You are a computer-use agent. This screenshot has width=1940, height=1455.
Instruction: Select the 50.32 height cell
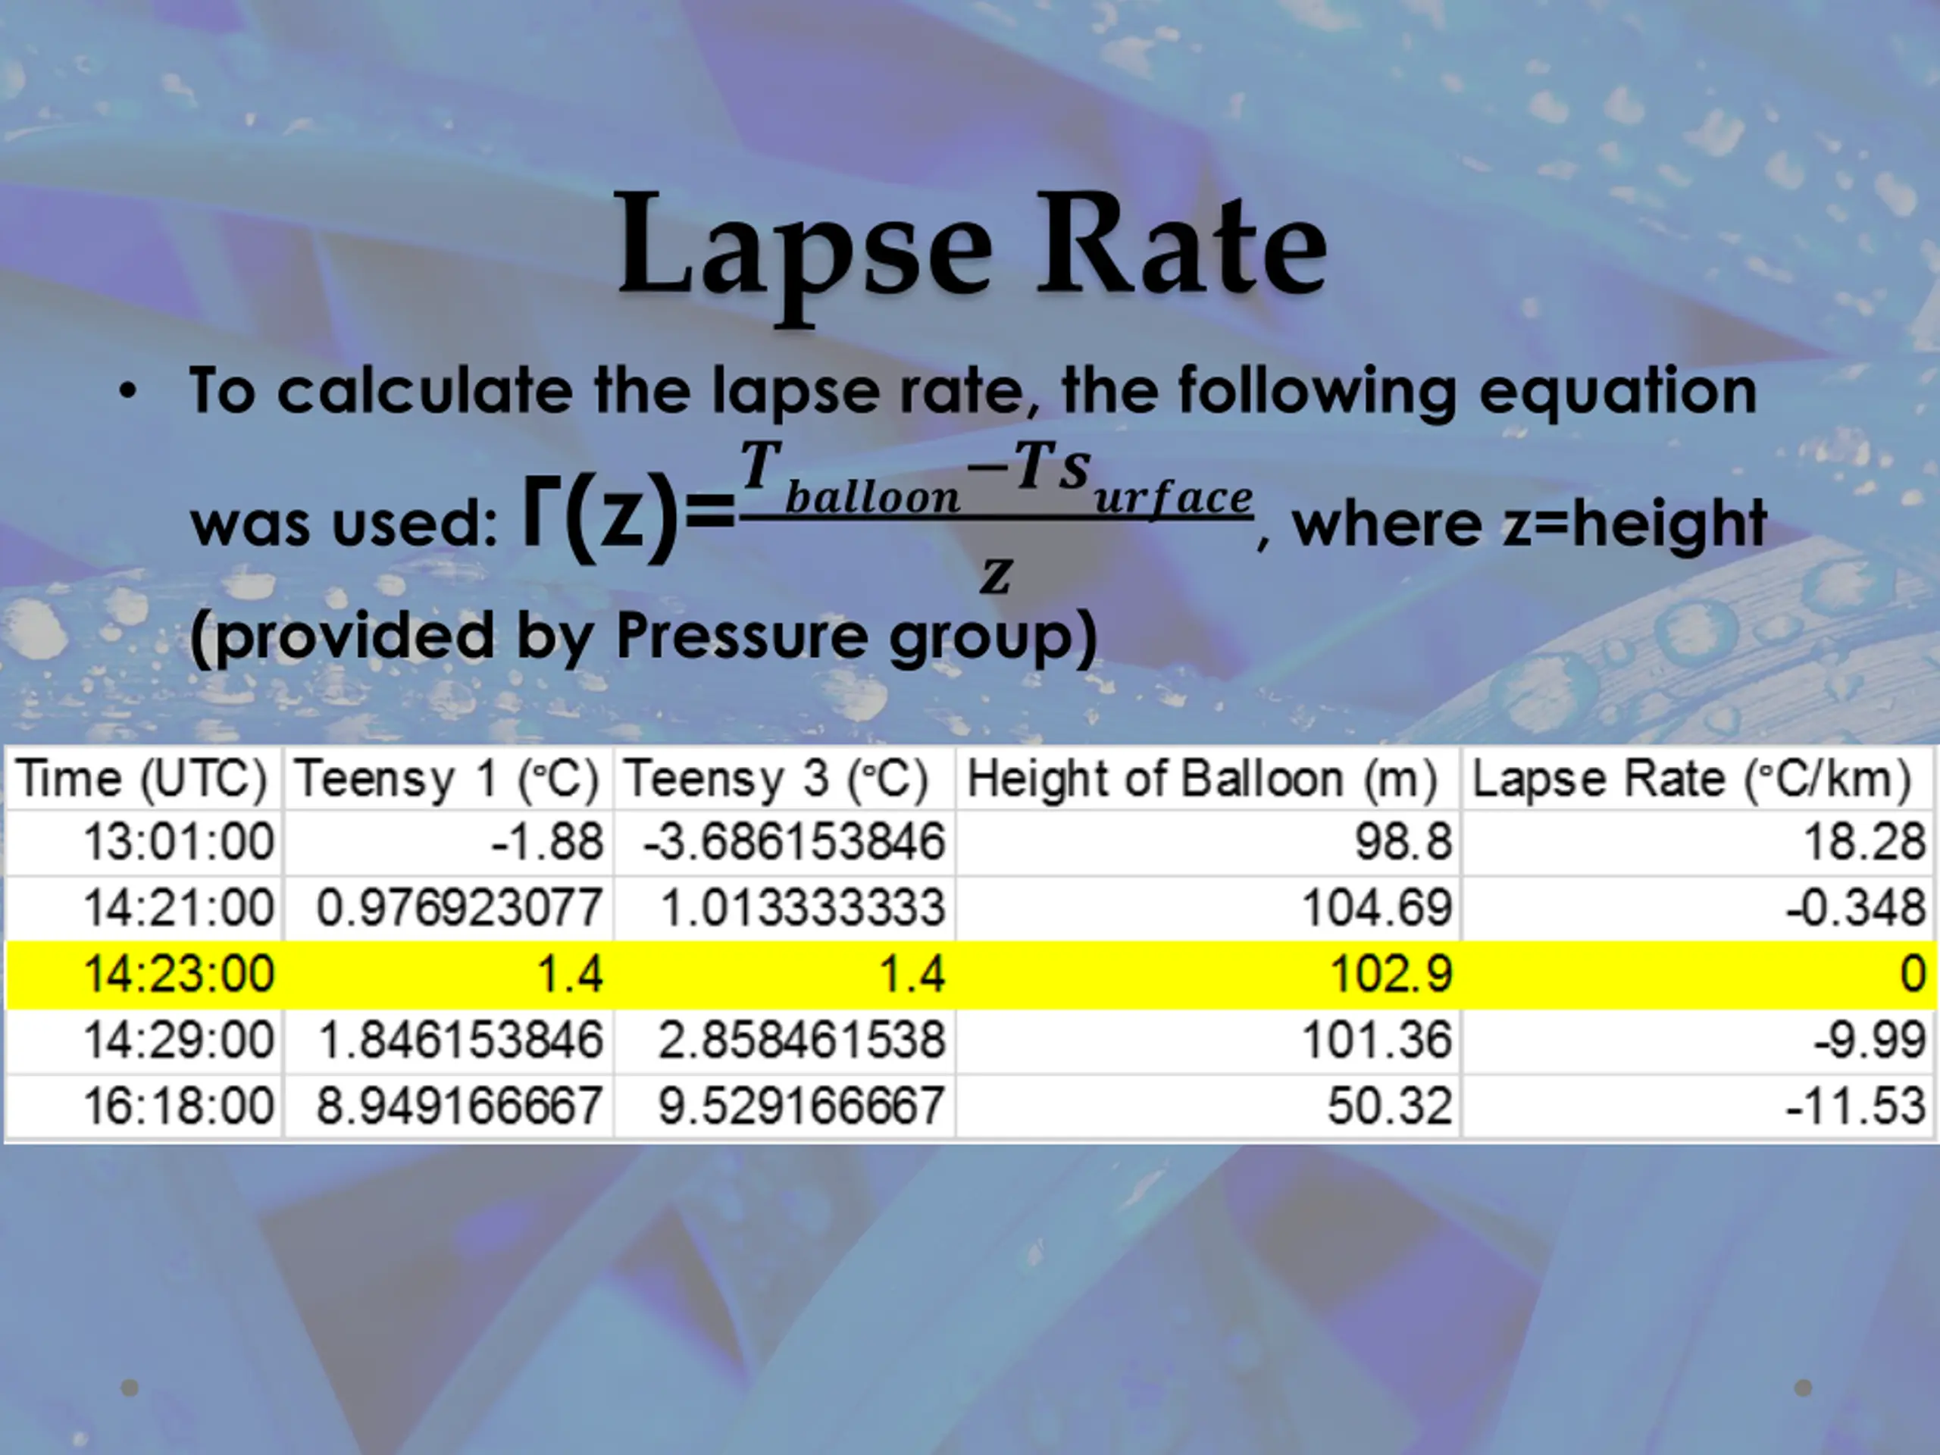pyautogui.click(x=1209, y=1106)
